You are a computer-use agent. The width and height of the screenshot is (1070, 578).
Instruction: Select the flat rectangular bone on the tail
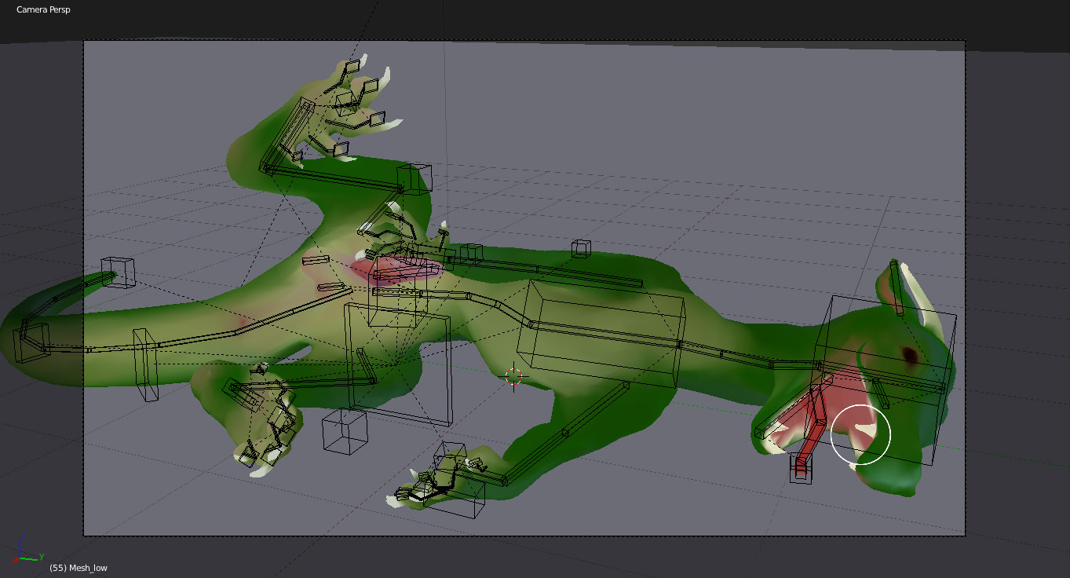point(145,366)
